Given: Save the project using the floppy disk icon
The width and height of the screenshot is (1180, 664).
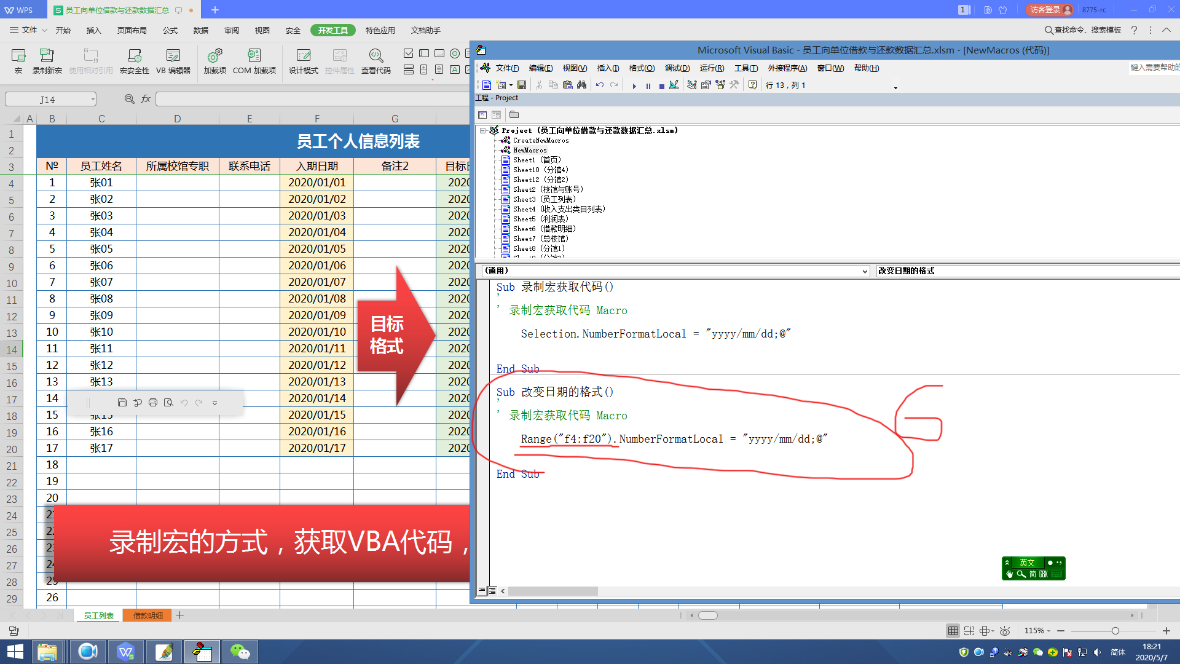Looking at the screenshot, I should (x=522, y=85).
